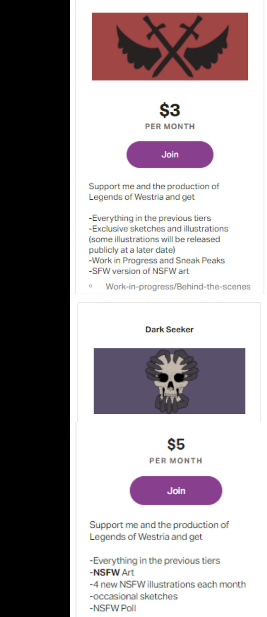Screen dimensions: 267x617
Task: Open the Work-in-progress/Behind-the-scenes benefit item
Action: (x=178, y=287)
